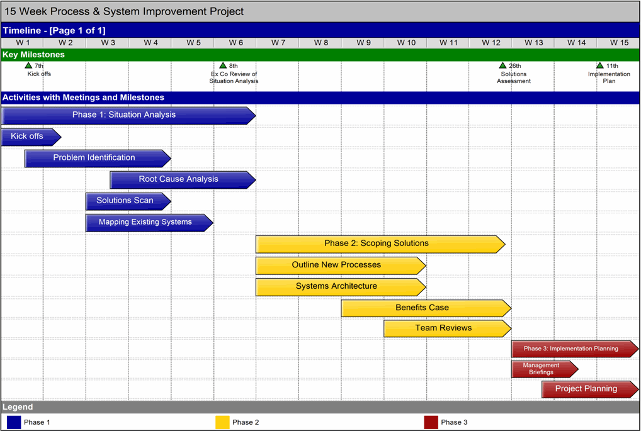
Task: Click the Key Milestones section header
Action: point(320,55)
